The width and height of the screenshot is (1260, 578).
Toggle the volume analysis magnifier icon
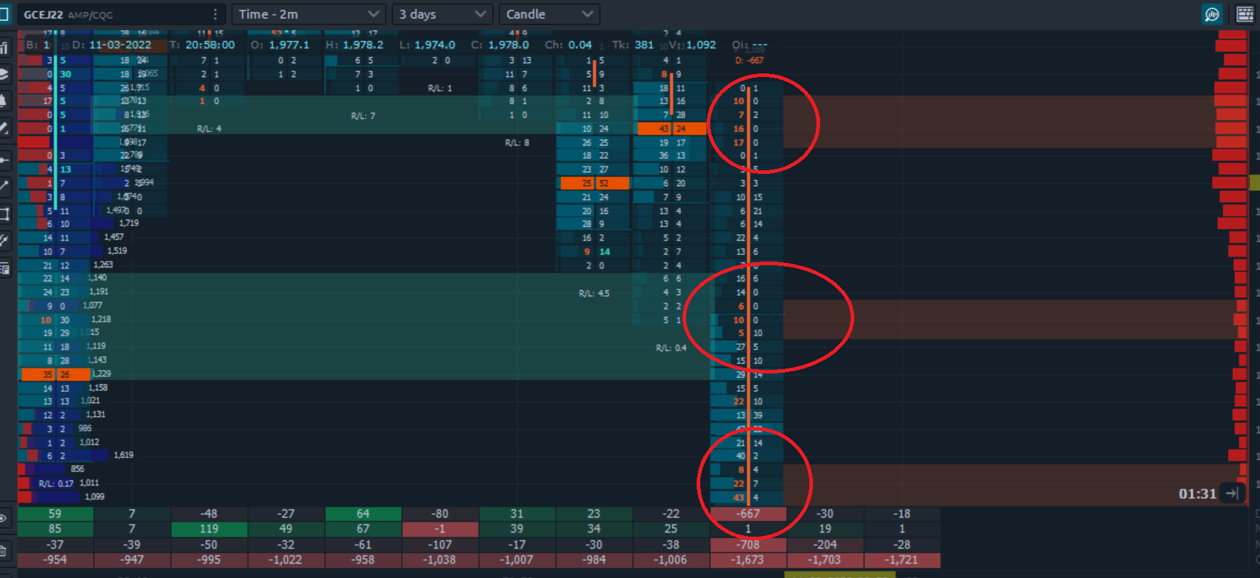tap(1212, 14)
